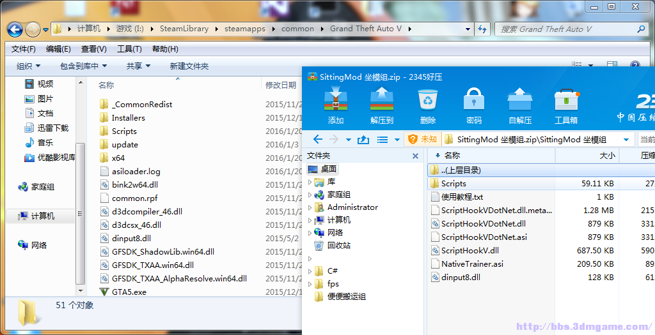Viewport: 655px width, 335px height.
Task: Open the 文件(F) menu in Explorer
Action: [24, 49]
